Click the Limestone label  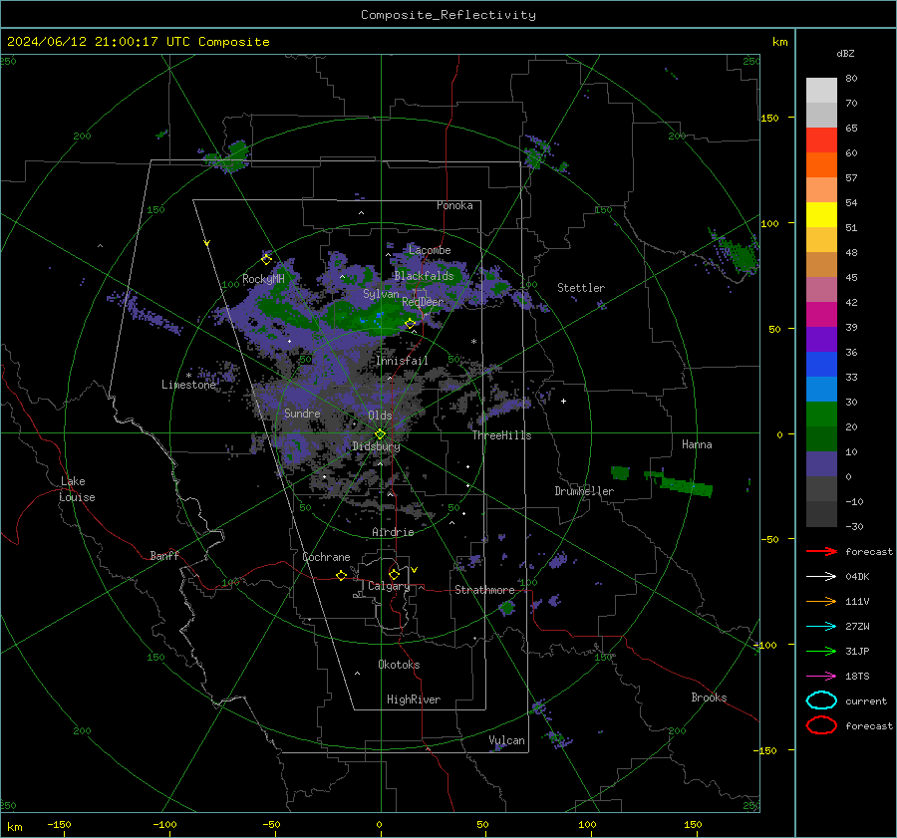pyautogui.click(x=188, y=385)
